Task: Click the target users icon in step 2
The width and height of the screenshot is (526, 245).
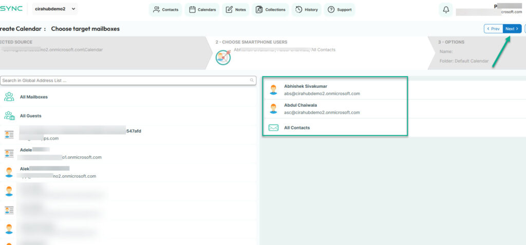Action: [223, 57]
